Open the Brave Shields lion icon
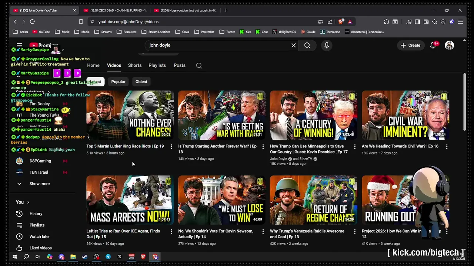 pyautogui.click(x=341, y=22)
